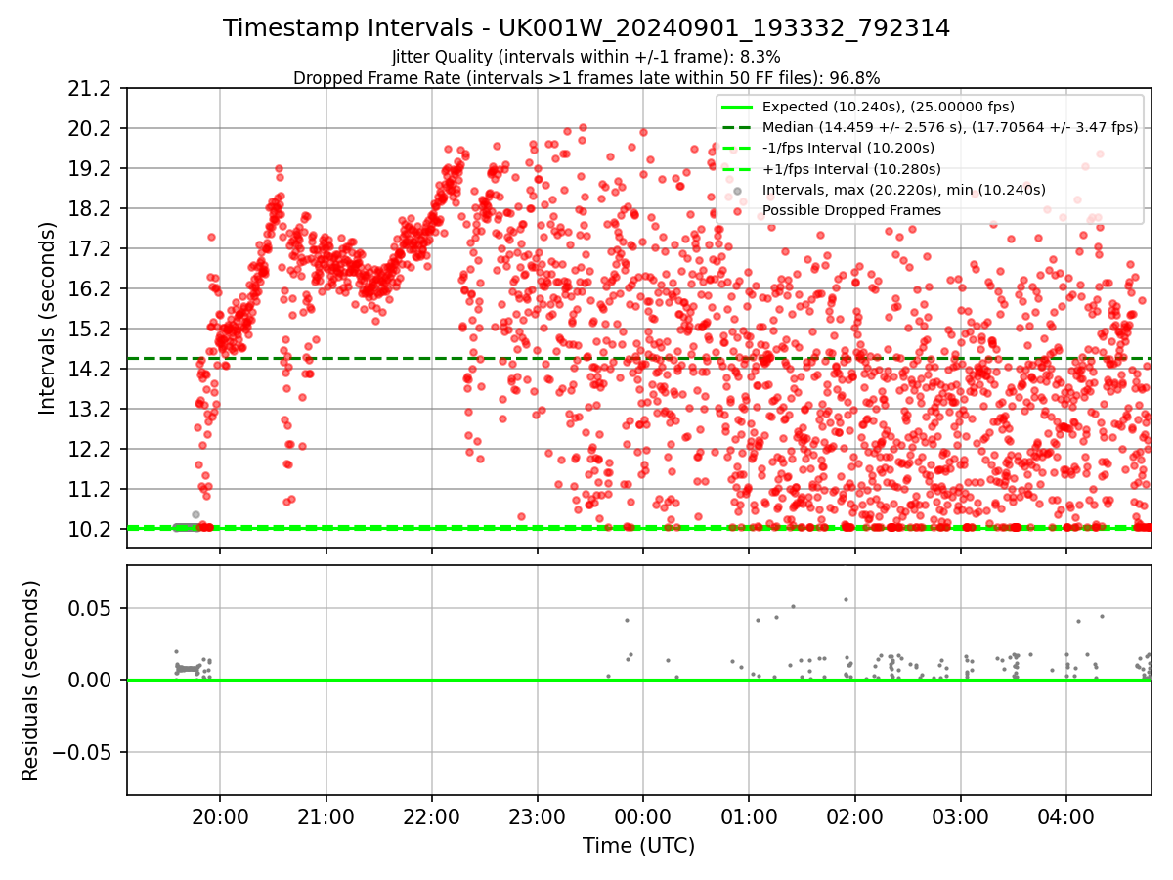Viewport: 1173px width, 880px height.
Task: Click the 'Dropped Frame Rate' subtitle line
Action: point(586,78)
